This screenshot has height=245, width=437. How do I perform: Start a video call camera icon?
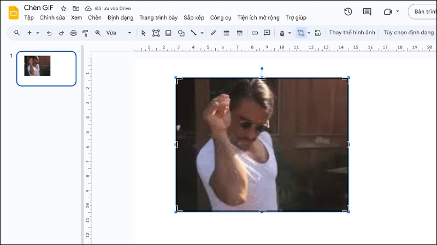[x=388, y=11]
